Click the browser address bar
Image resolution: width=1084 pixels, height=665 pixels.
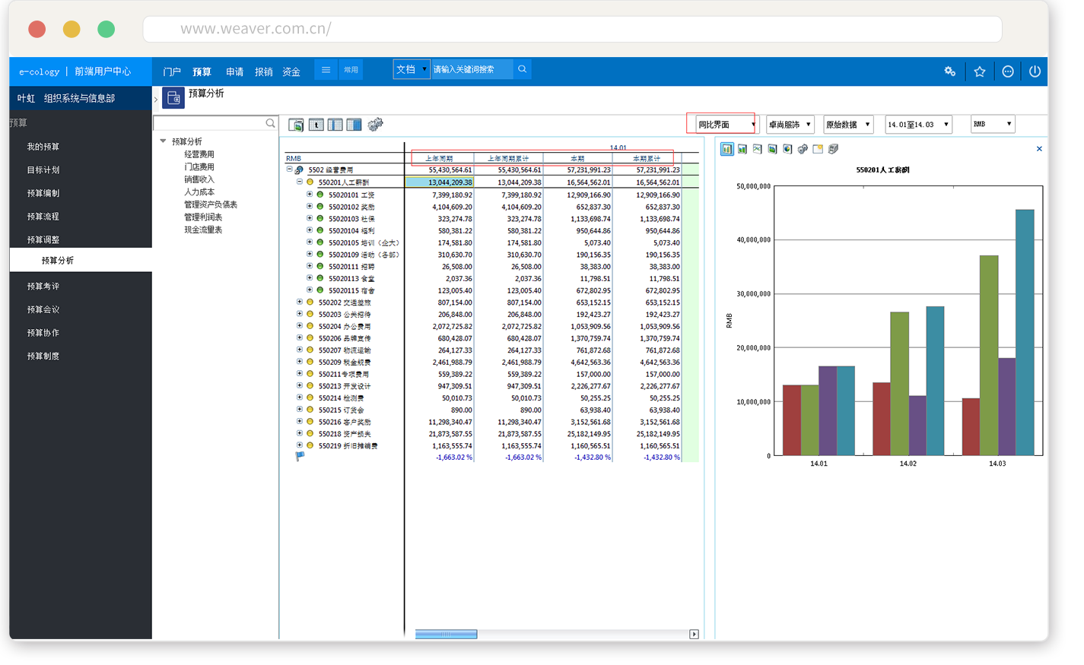(x=572, y=29)
